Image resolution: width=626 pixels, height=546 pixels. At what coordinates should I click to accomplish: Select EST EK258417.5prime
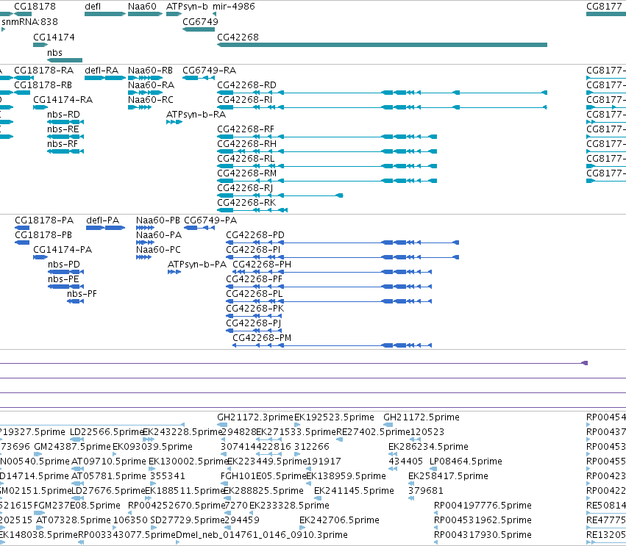pos(448,476)
